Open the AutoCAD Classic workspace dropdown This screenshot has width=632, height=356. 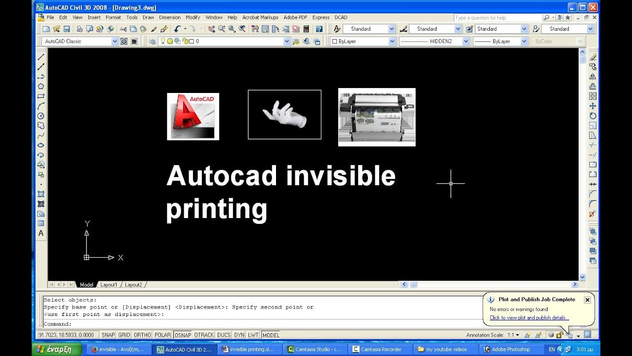[115, 42]
